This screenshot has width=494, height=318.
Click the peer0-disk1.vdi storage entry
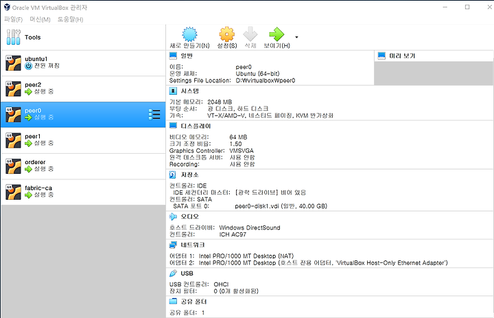(281, 206)
